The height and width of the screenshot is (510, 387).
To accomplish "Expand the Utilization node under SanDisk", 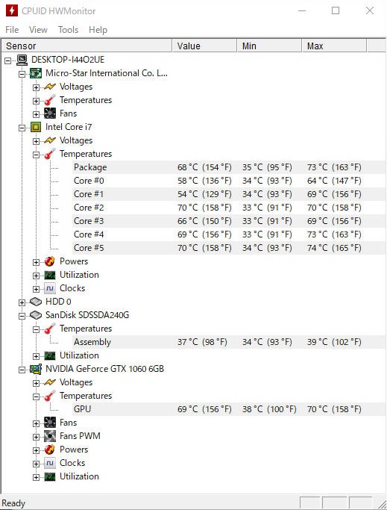I will point(36,356).
